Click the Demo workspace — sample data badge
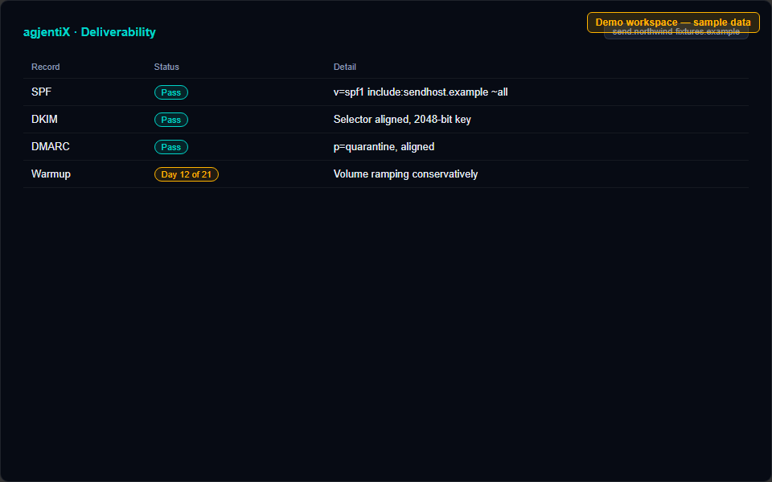The width and height of the screenshot is (772, 482). pos(673,22)
